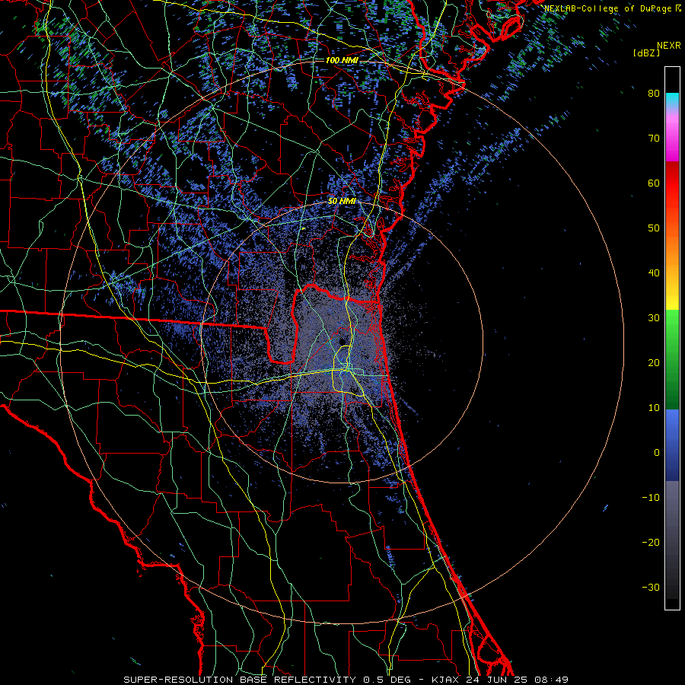Click the 50 NMI range ring label
Viewport: 685px width, 685px height.
click(342, 202)
